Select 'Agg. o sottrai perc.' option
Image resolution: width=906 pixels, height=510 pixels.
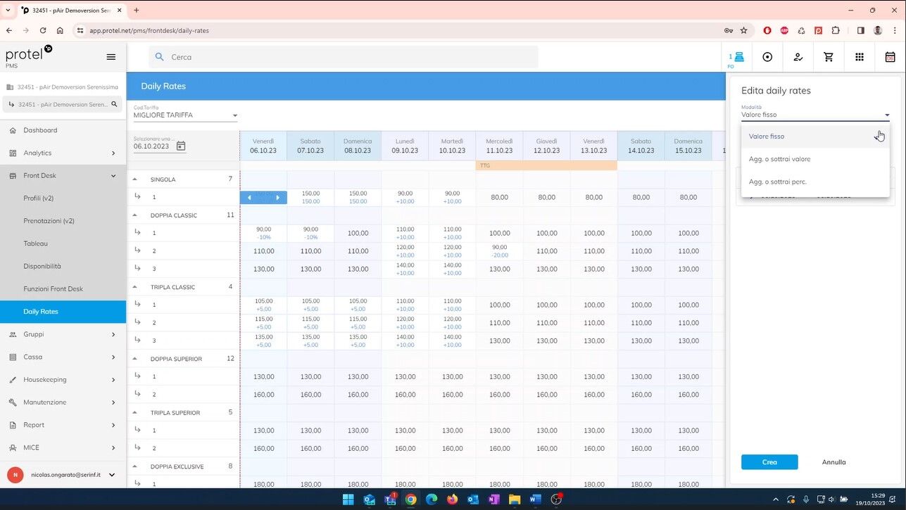(x=777, y=181)
